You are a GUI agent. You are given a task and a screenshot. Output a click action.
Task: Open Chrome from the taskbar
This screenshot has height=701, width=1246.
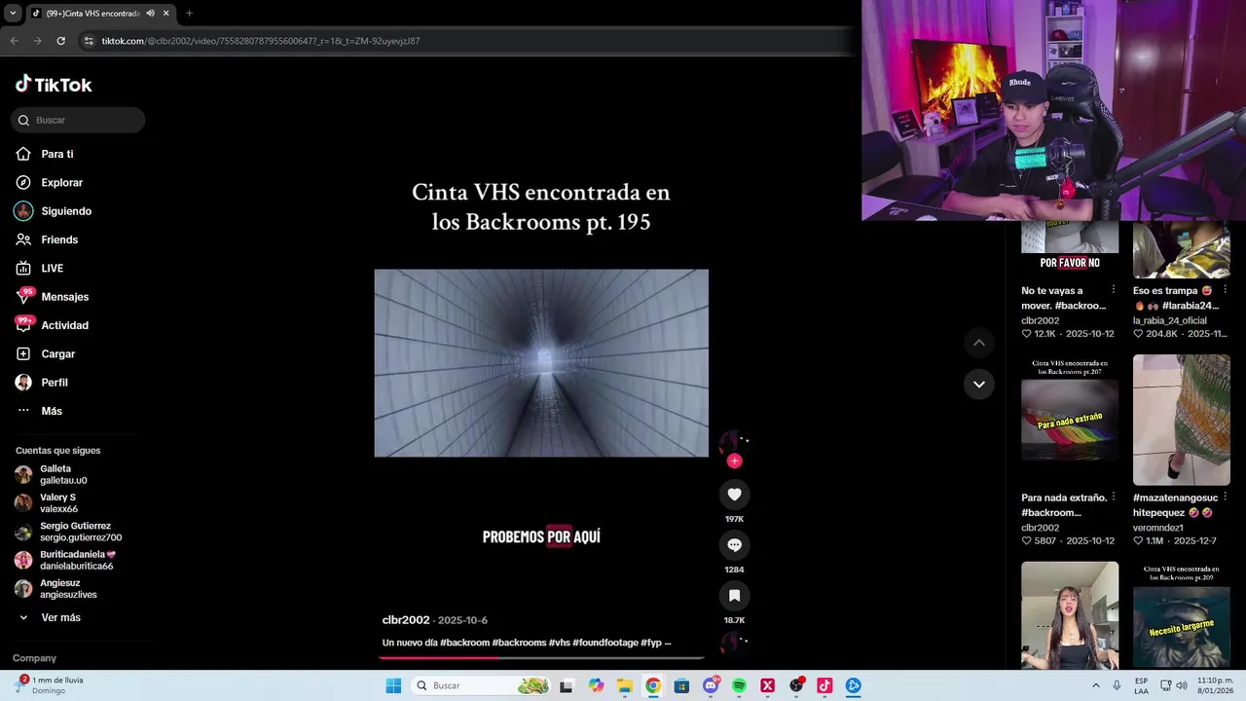(653, 685)
